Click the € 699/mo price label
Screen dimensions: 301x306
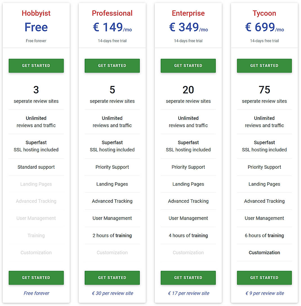(264, 27)
